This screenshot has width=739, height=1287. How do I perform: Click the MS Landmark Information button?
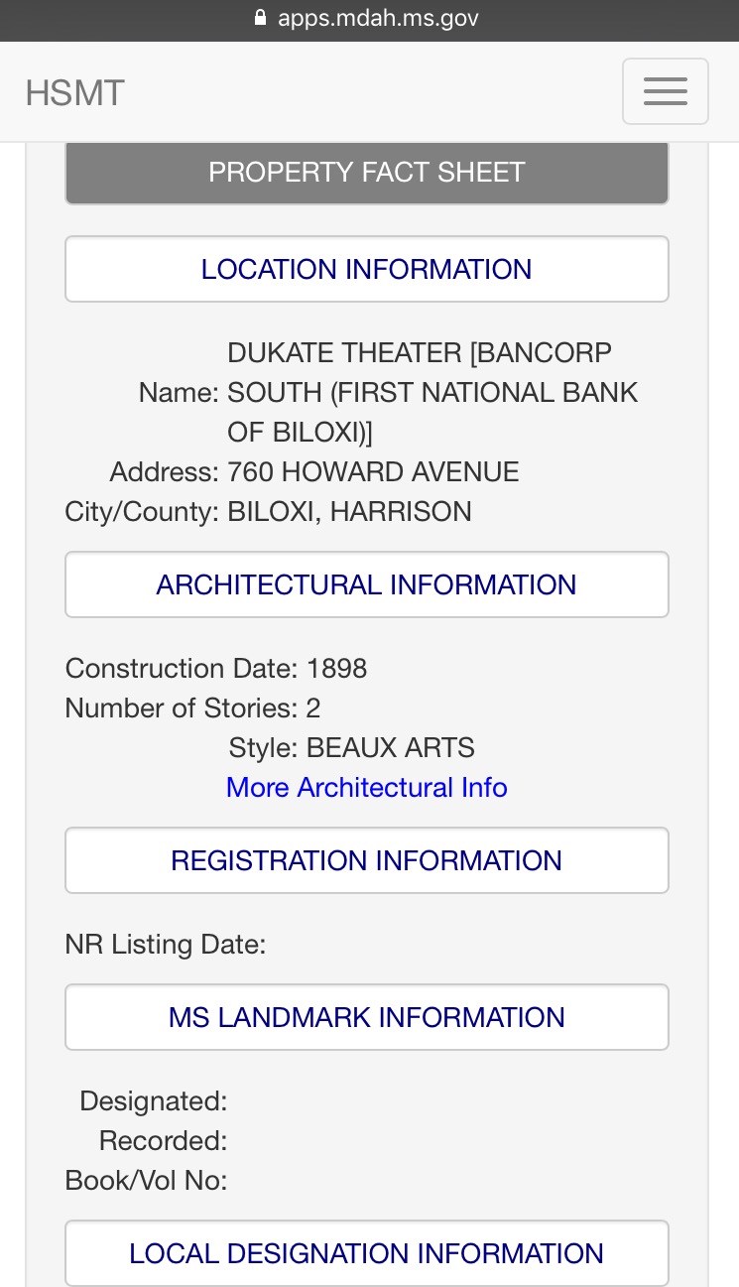[x=366, y=1017]
